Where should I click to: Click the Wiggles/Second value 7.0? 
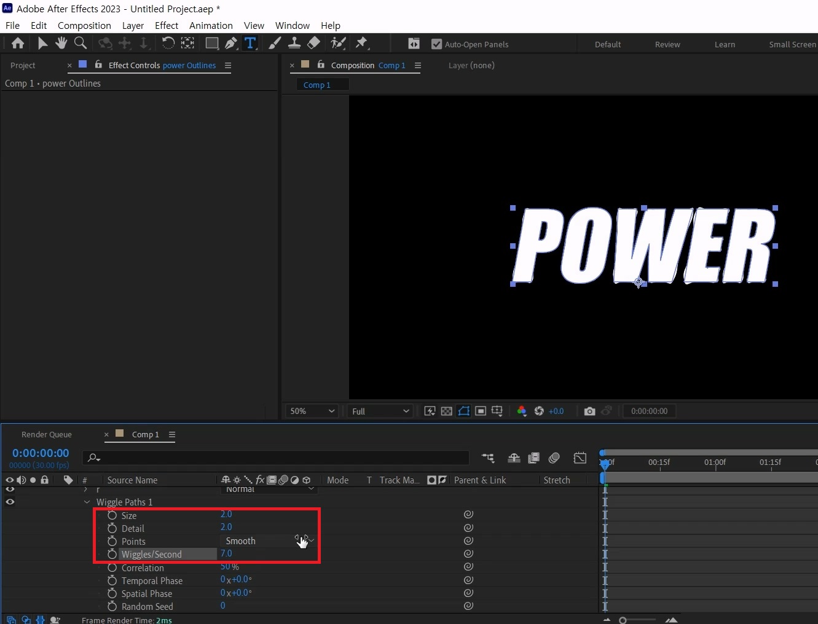pyautogui.click(x=226, y=553)
